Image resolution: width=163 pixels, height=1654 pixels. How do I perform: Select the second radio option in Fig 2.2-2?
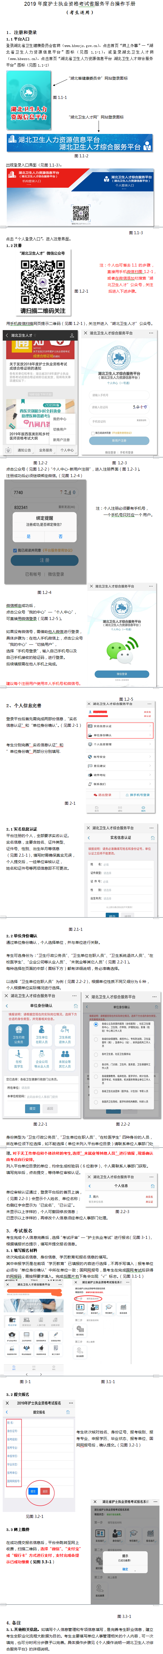click(96, 1039)
